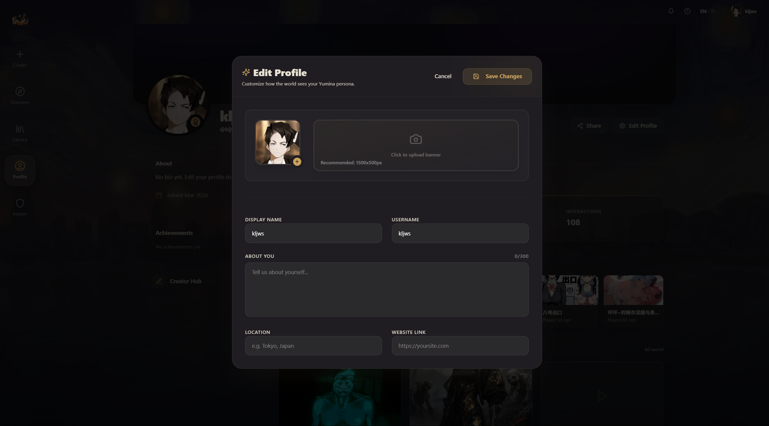
Task: Switch language to EN
Action: [x=703, y=11]
